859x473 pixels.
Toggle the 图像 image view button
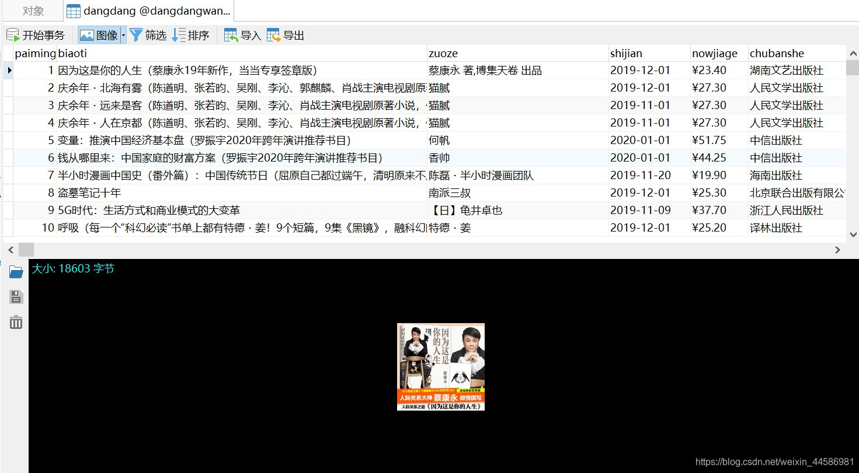tap(99, 36)
